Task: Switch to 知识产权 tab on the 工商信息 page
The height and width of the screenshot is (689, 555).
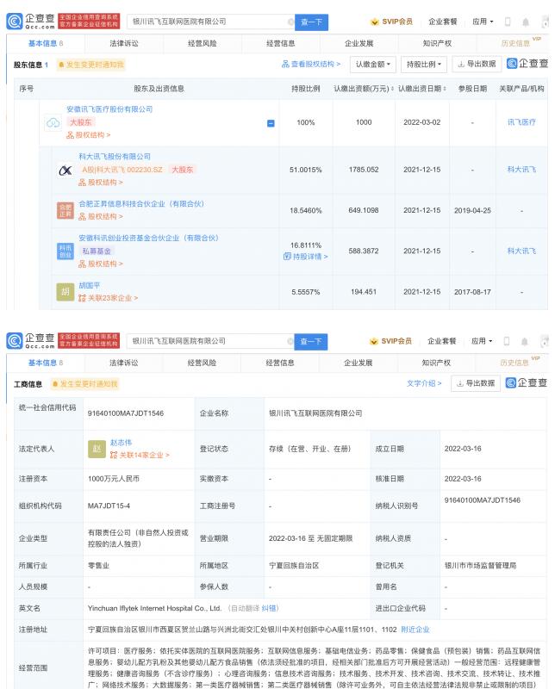Action: click(436, 363)
